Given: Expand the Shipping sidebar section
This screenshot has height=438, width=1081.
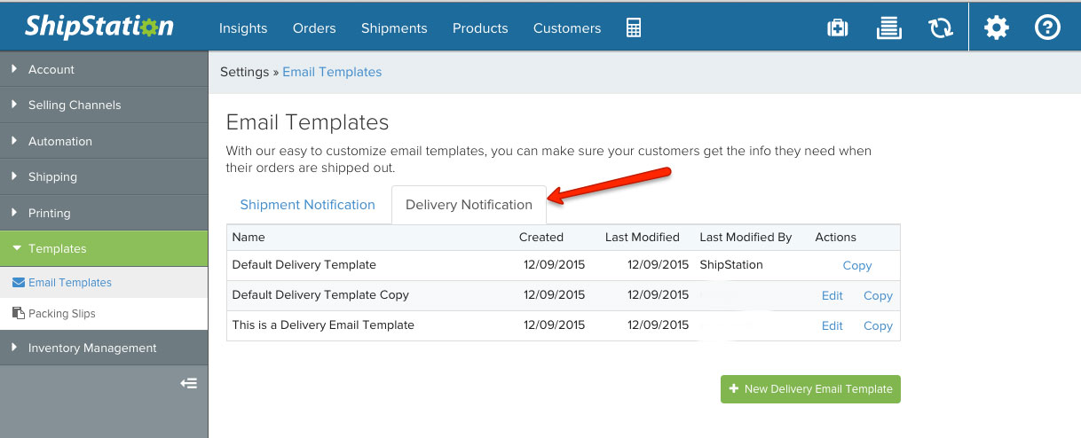Looking at the screenshot, I should click(x=52, y=176).
